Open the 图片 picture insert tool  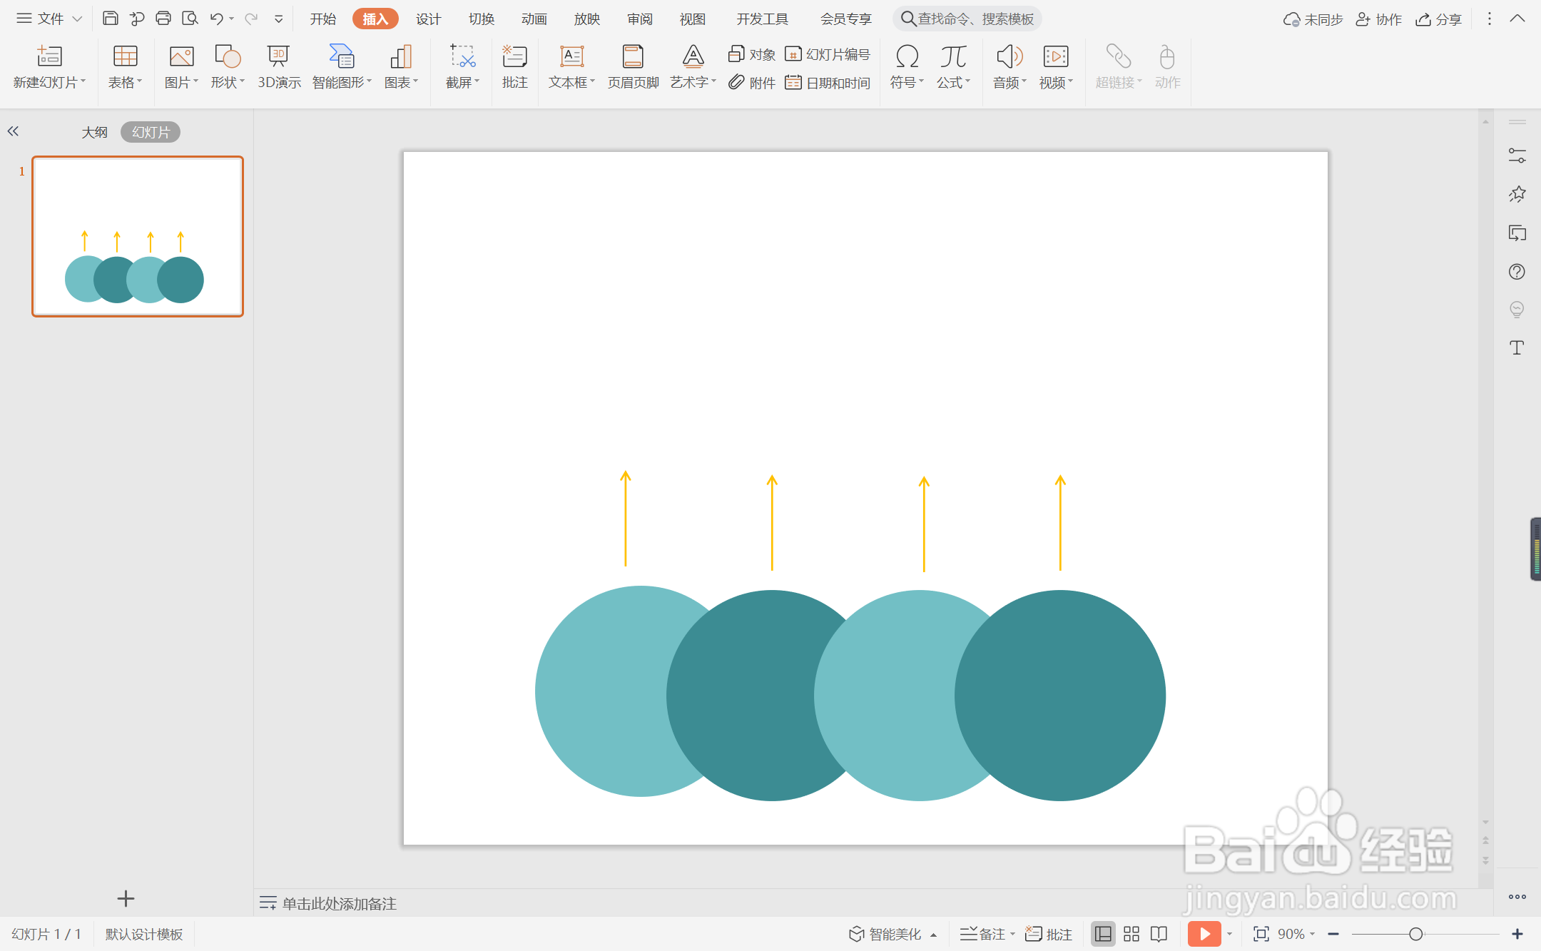pyautogui.click(x=181, y=67)
